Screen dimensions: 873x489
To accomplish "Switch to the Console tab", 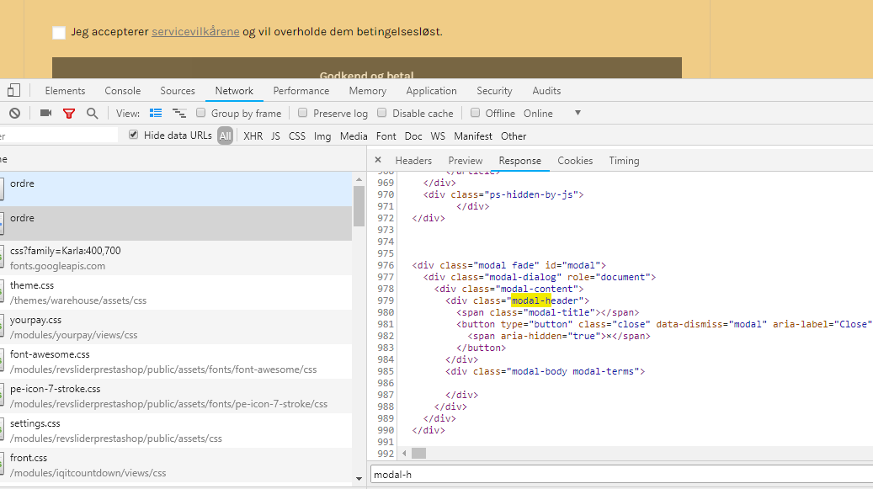I will pos(123,91).
